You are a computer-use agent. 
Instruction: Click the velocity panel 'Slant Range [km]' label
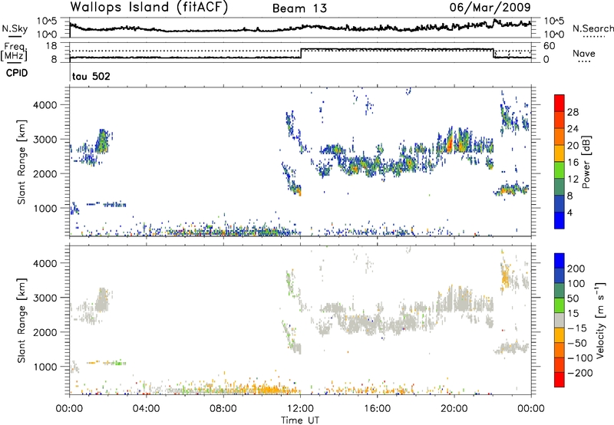coord(21,321)
